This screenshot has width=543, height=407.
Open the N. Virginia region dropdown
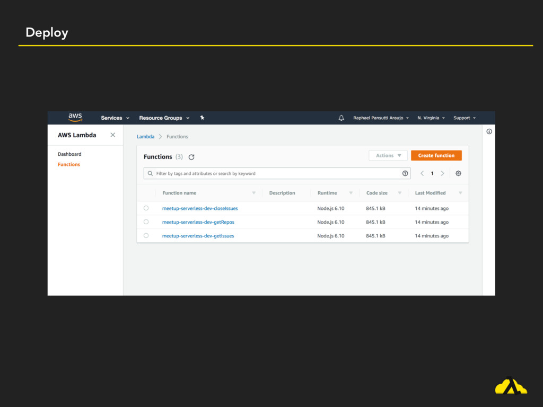[x=431, y=118]
